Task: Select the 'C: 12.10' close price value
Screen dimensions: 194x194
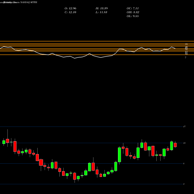Action: point(70,12)
